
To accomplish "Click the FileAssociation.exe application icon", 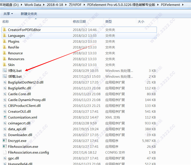I will click(5, 147).
